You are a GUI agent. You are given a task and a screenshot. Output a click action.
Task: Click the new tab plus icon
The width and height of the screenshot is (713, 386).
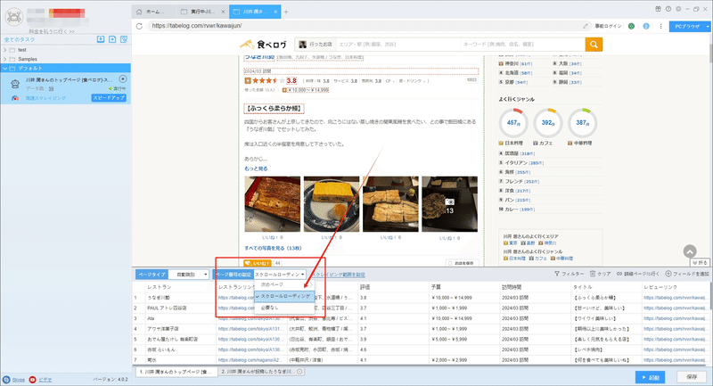pos(286,12)
